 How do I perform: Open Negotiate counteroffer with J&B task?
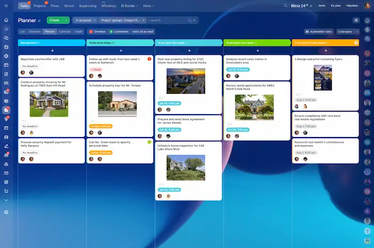42,59
